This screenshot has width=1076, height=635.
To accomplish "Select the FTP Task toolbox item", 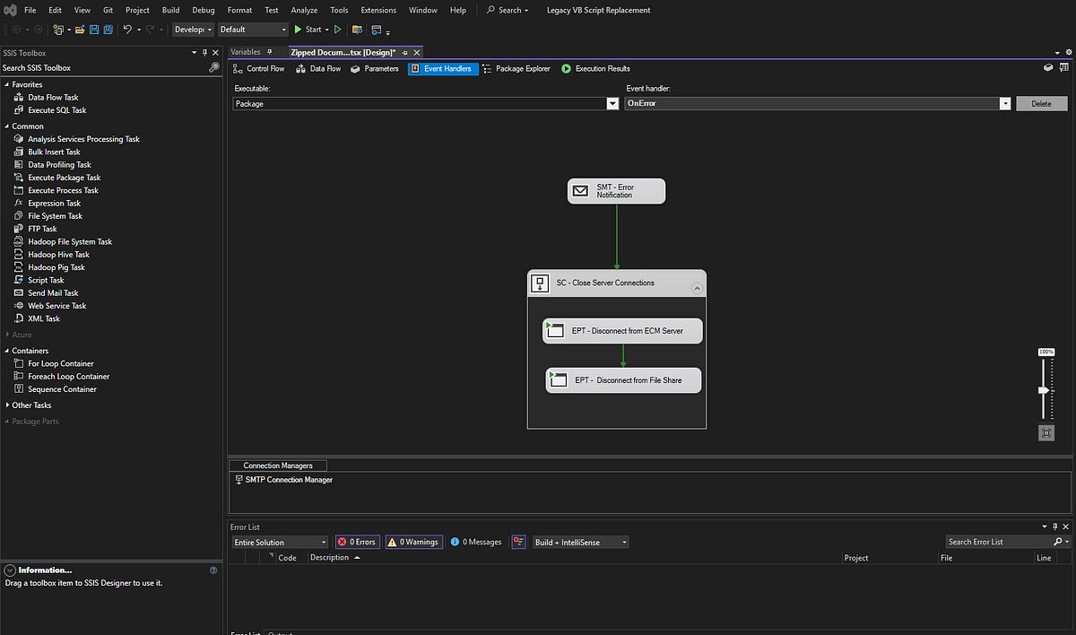I will [x=36, y=229].
